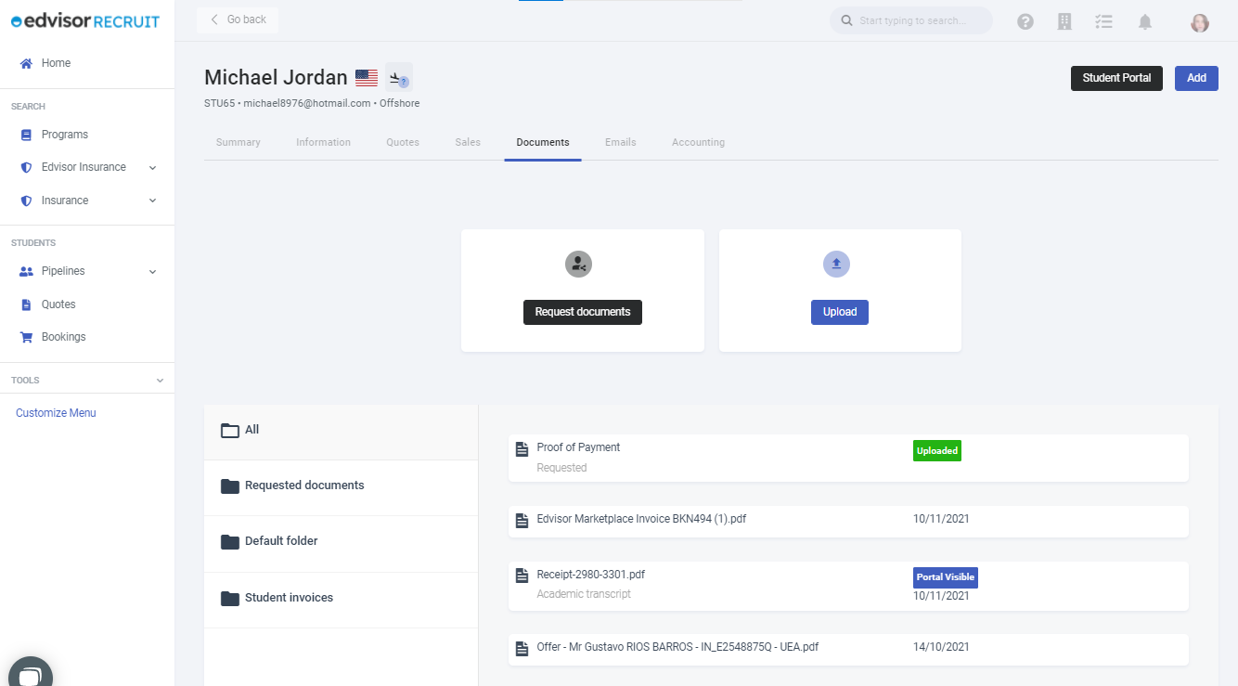Viewport: 1238px width, 686px height.
Task: Switch to the Sales tab
Action: pyautogui.click(x=468, y=142)
